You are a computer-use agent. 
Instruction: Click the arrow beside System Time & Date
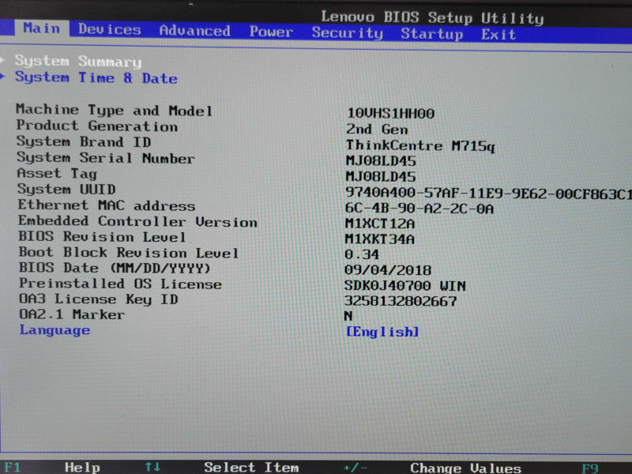pyautogui.click(x=3, y=76)
